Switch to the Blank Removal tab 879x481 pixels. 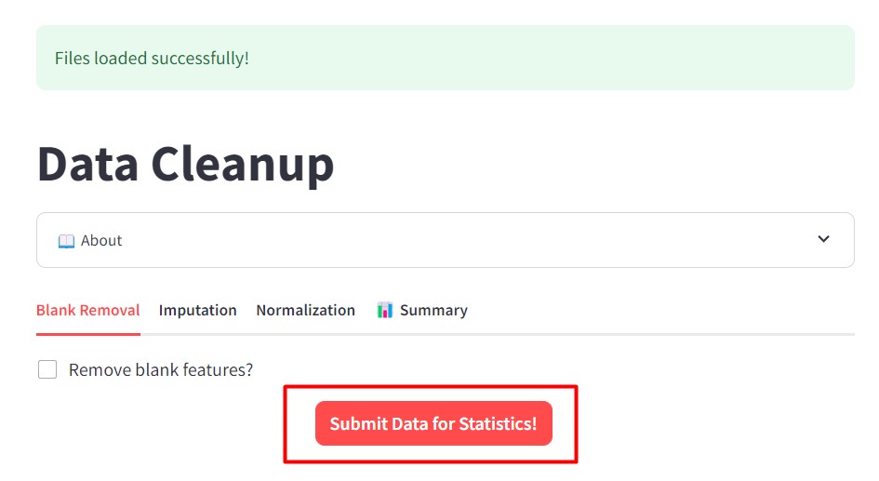pyautogui.click(x=87, y=311)
